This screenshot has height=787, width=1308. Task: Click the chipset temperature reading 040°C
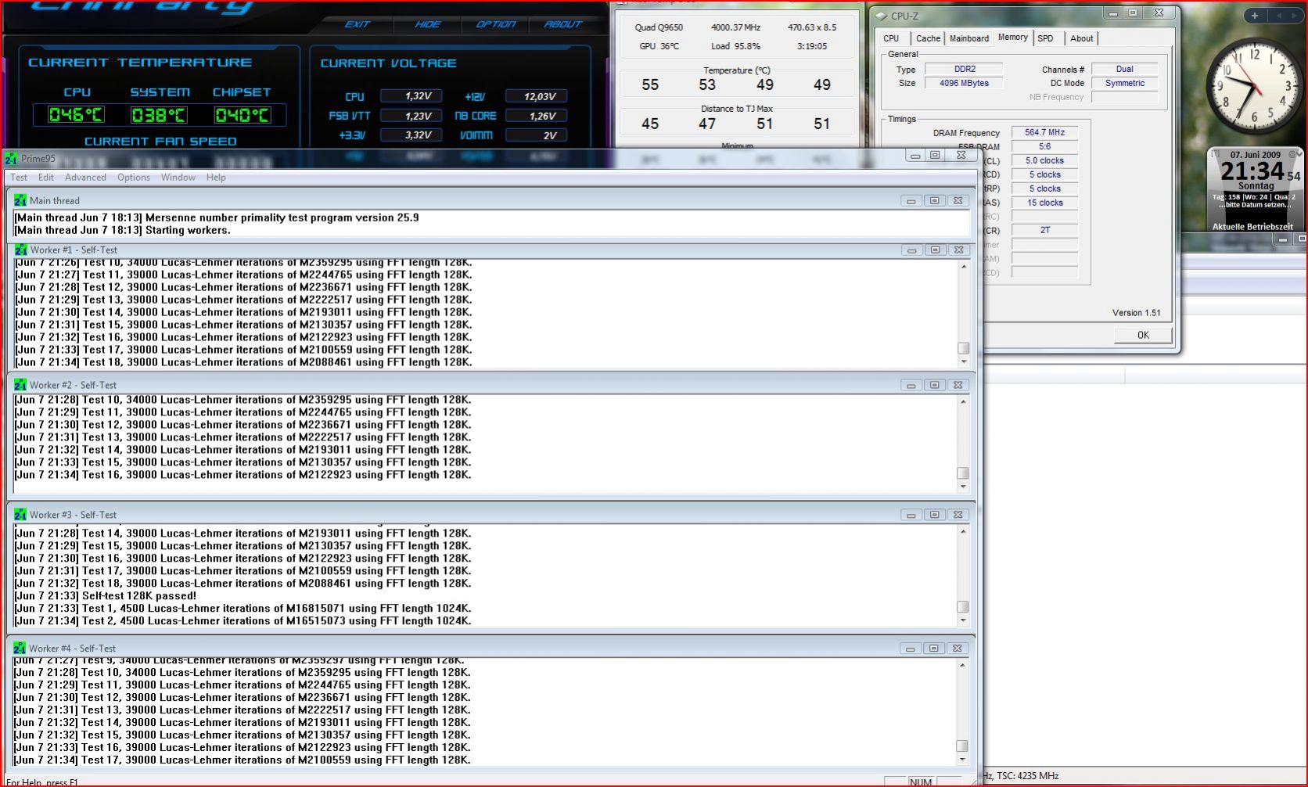(x=243, y=115)
